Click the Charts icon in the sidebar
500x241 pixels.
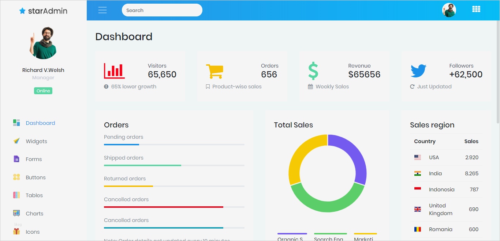16,213
